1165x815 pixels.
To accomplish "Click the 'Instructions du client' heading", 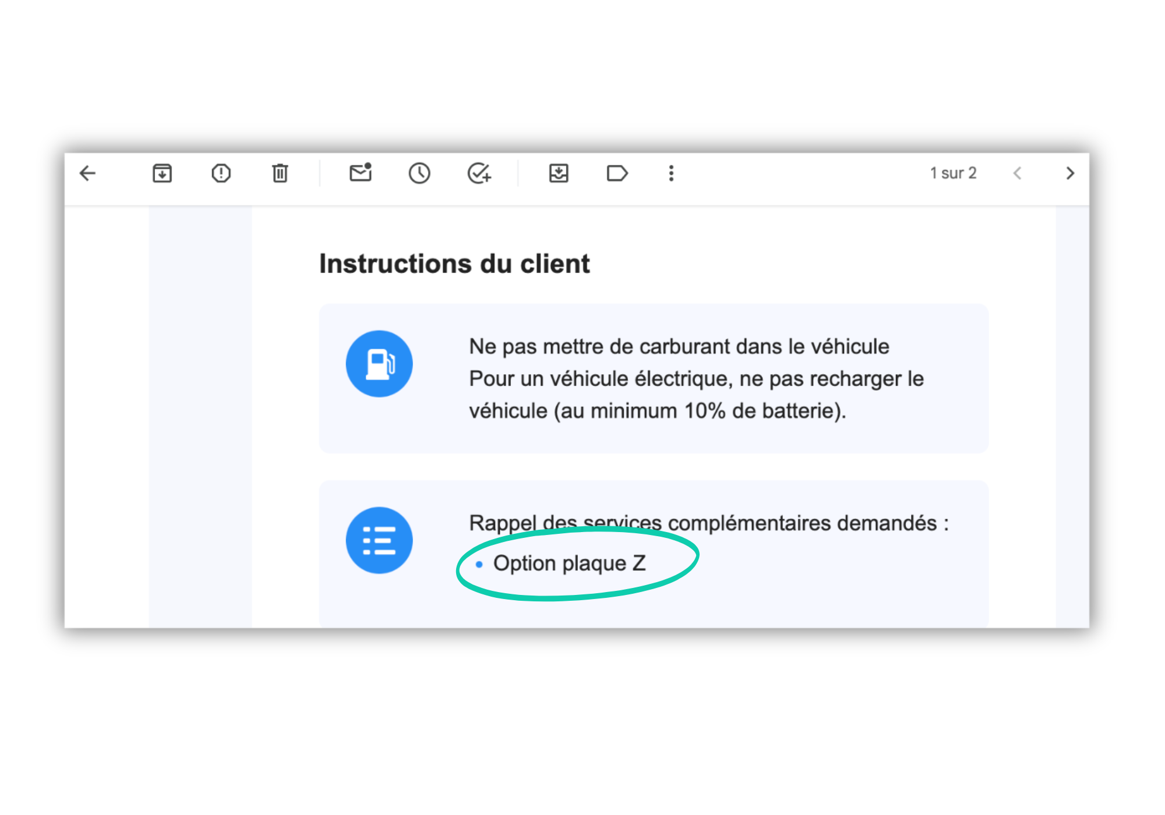I will tap(454, 264).
